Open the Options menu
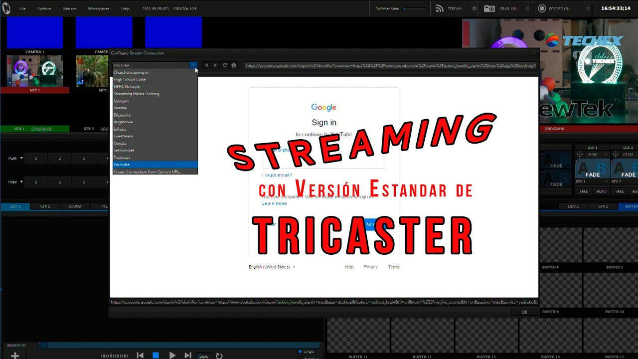Viewport: 638px width, 359px height. coord(44,8)
